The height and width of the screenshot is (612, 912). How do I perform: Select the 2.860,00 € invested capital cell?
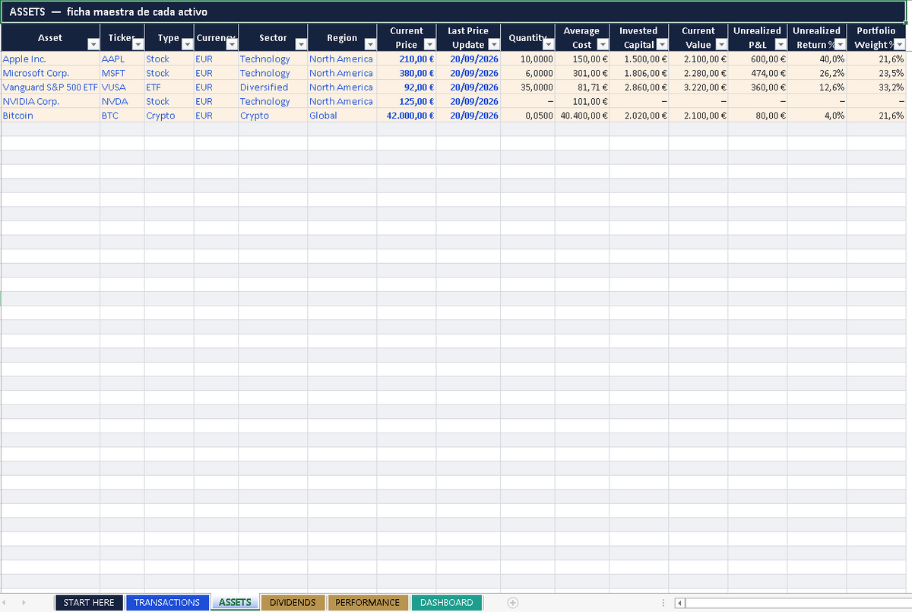click(x=639, y=87)
